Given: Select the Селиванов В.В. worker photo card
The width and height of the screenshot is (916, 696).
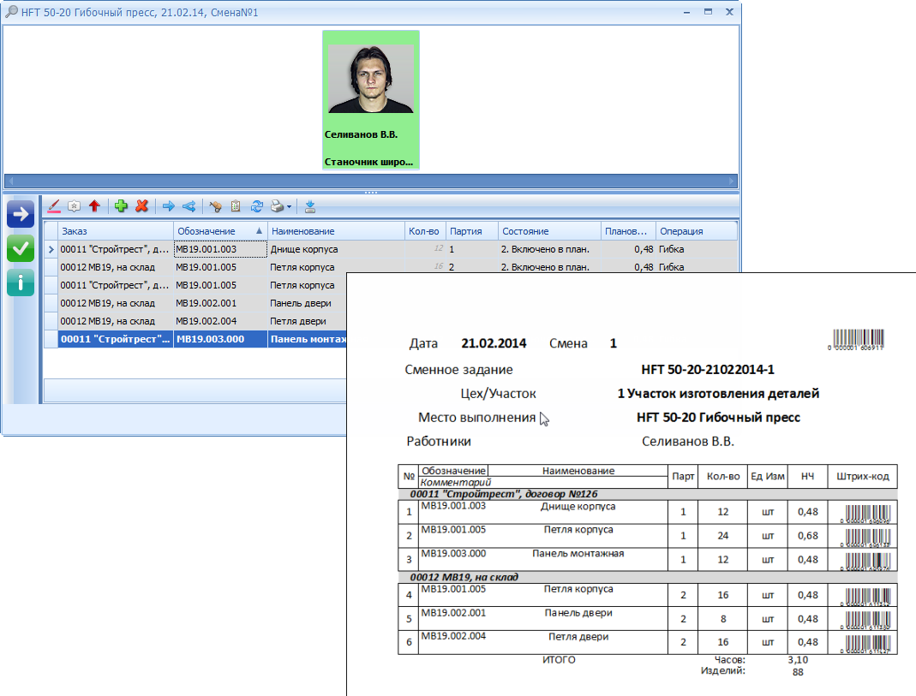Looking at the screenshot, I should 371,100.
